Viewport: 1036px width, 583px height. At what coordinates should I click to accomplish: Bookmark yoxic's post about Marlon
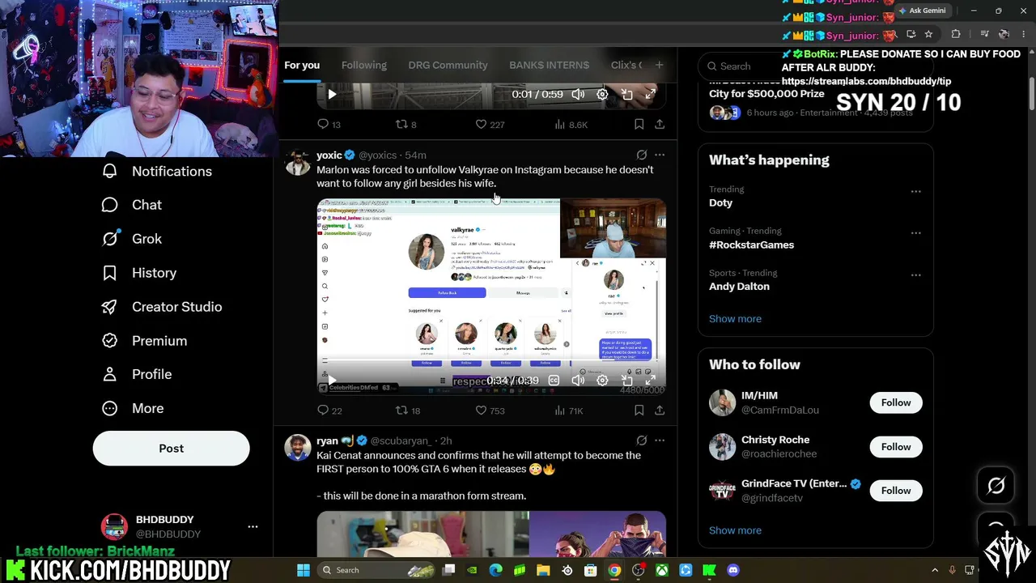pos(639,411)
